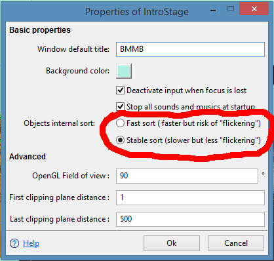Click the First clipping plane distance field
The image size is (274, 261).
click(190, 197)
